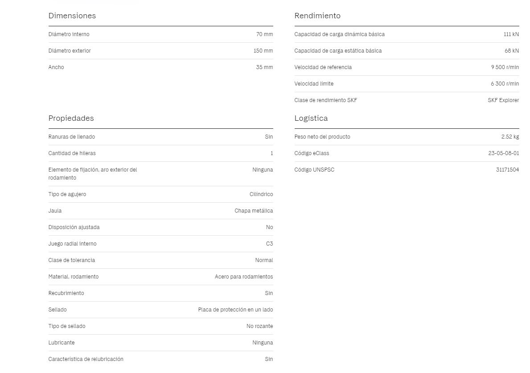Image resolution: width=530 pixels, height=373 pixels.
Task: Click Placa de protección en un lado value
Action: [x=236, y=310]
